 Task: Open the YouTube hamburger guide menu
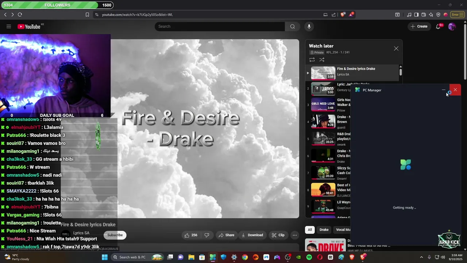pyautogui.click(x=9, y=26)
